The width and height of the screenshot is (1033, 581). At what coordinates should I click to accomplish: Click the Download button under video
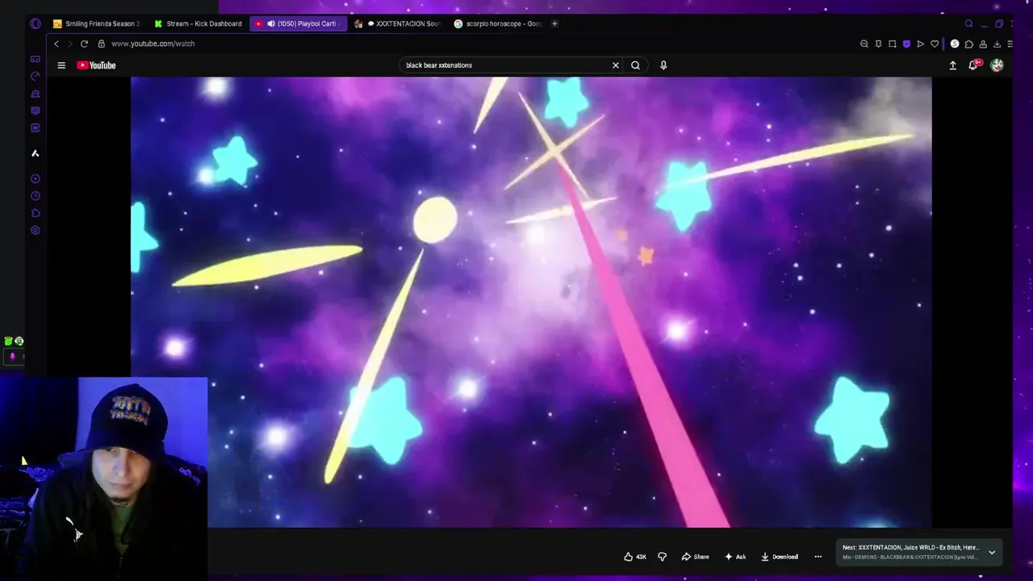(x=780, y=556)
